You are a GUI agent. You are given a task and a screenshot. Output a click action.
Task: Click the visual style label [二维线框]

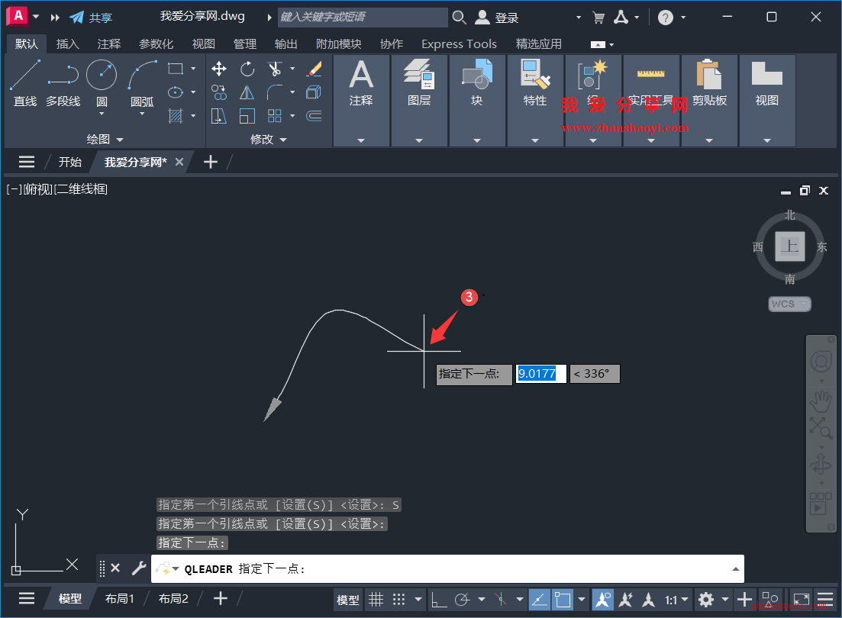pyautogui.click(x=81, y=189)
